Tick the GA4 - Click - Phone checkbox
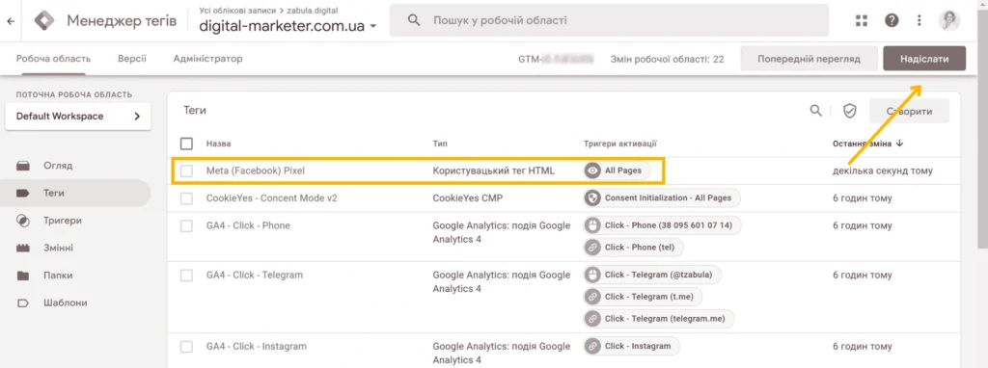988x368 pixels. pyautogui.click(x=186, y=225)
